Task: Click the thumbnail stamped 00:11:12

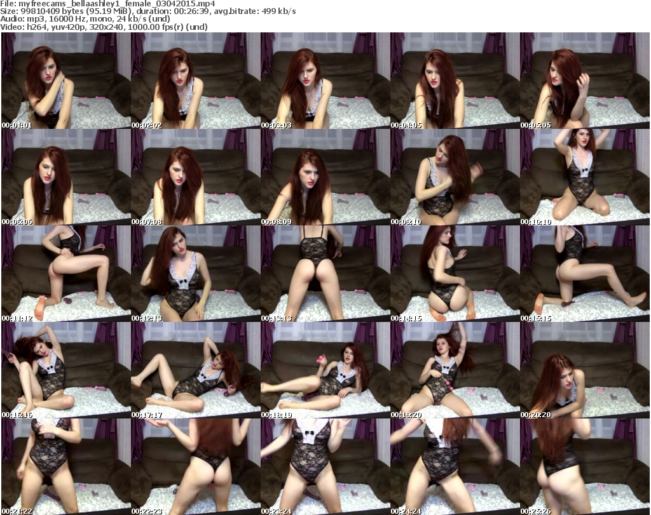Action: pos(66,274)
